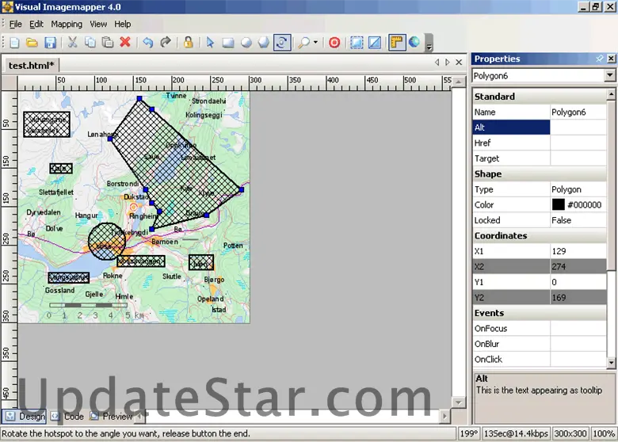Lock the hotspot with padlock icon
This screenshot has height=442, width=618.
(x=189, y=42)
